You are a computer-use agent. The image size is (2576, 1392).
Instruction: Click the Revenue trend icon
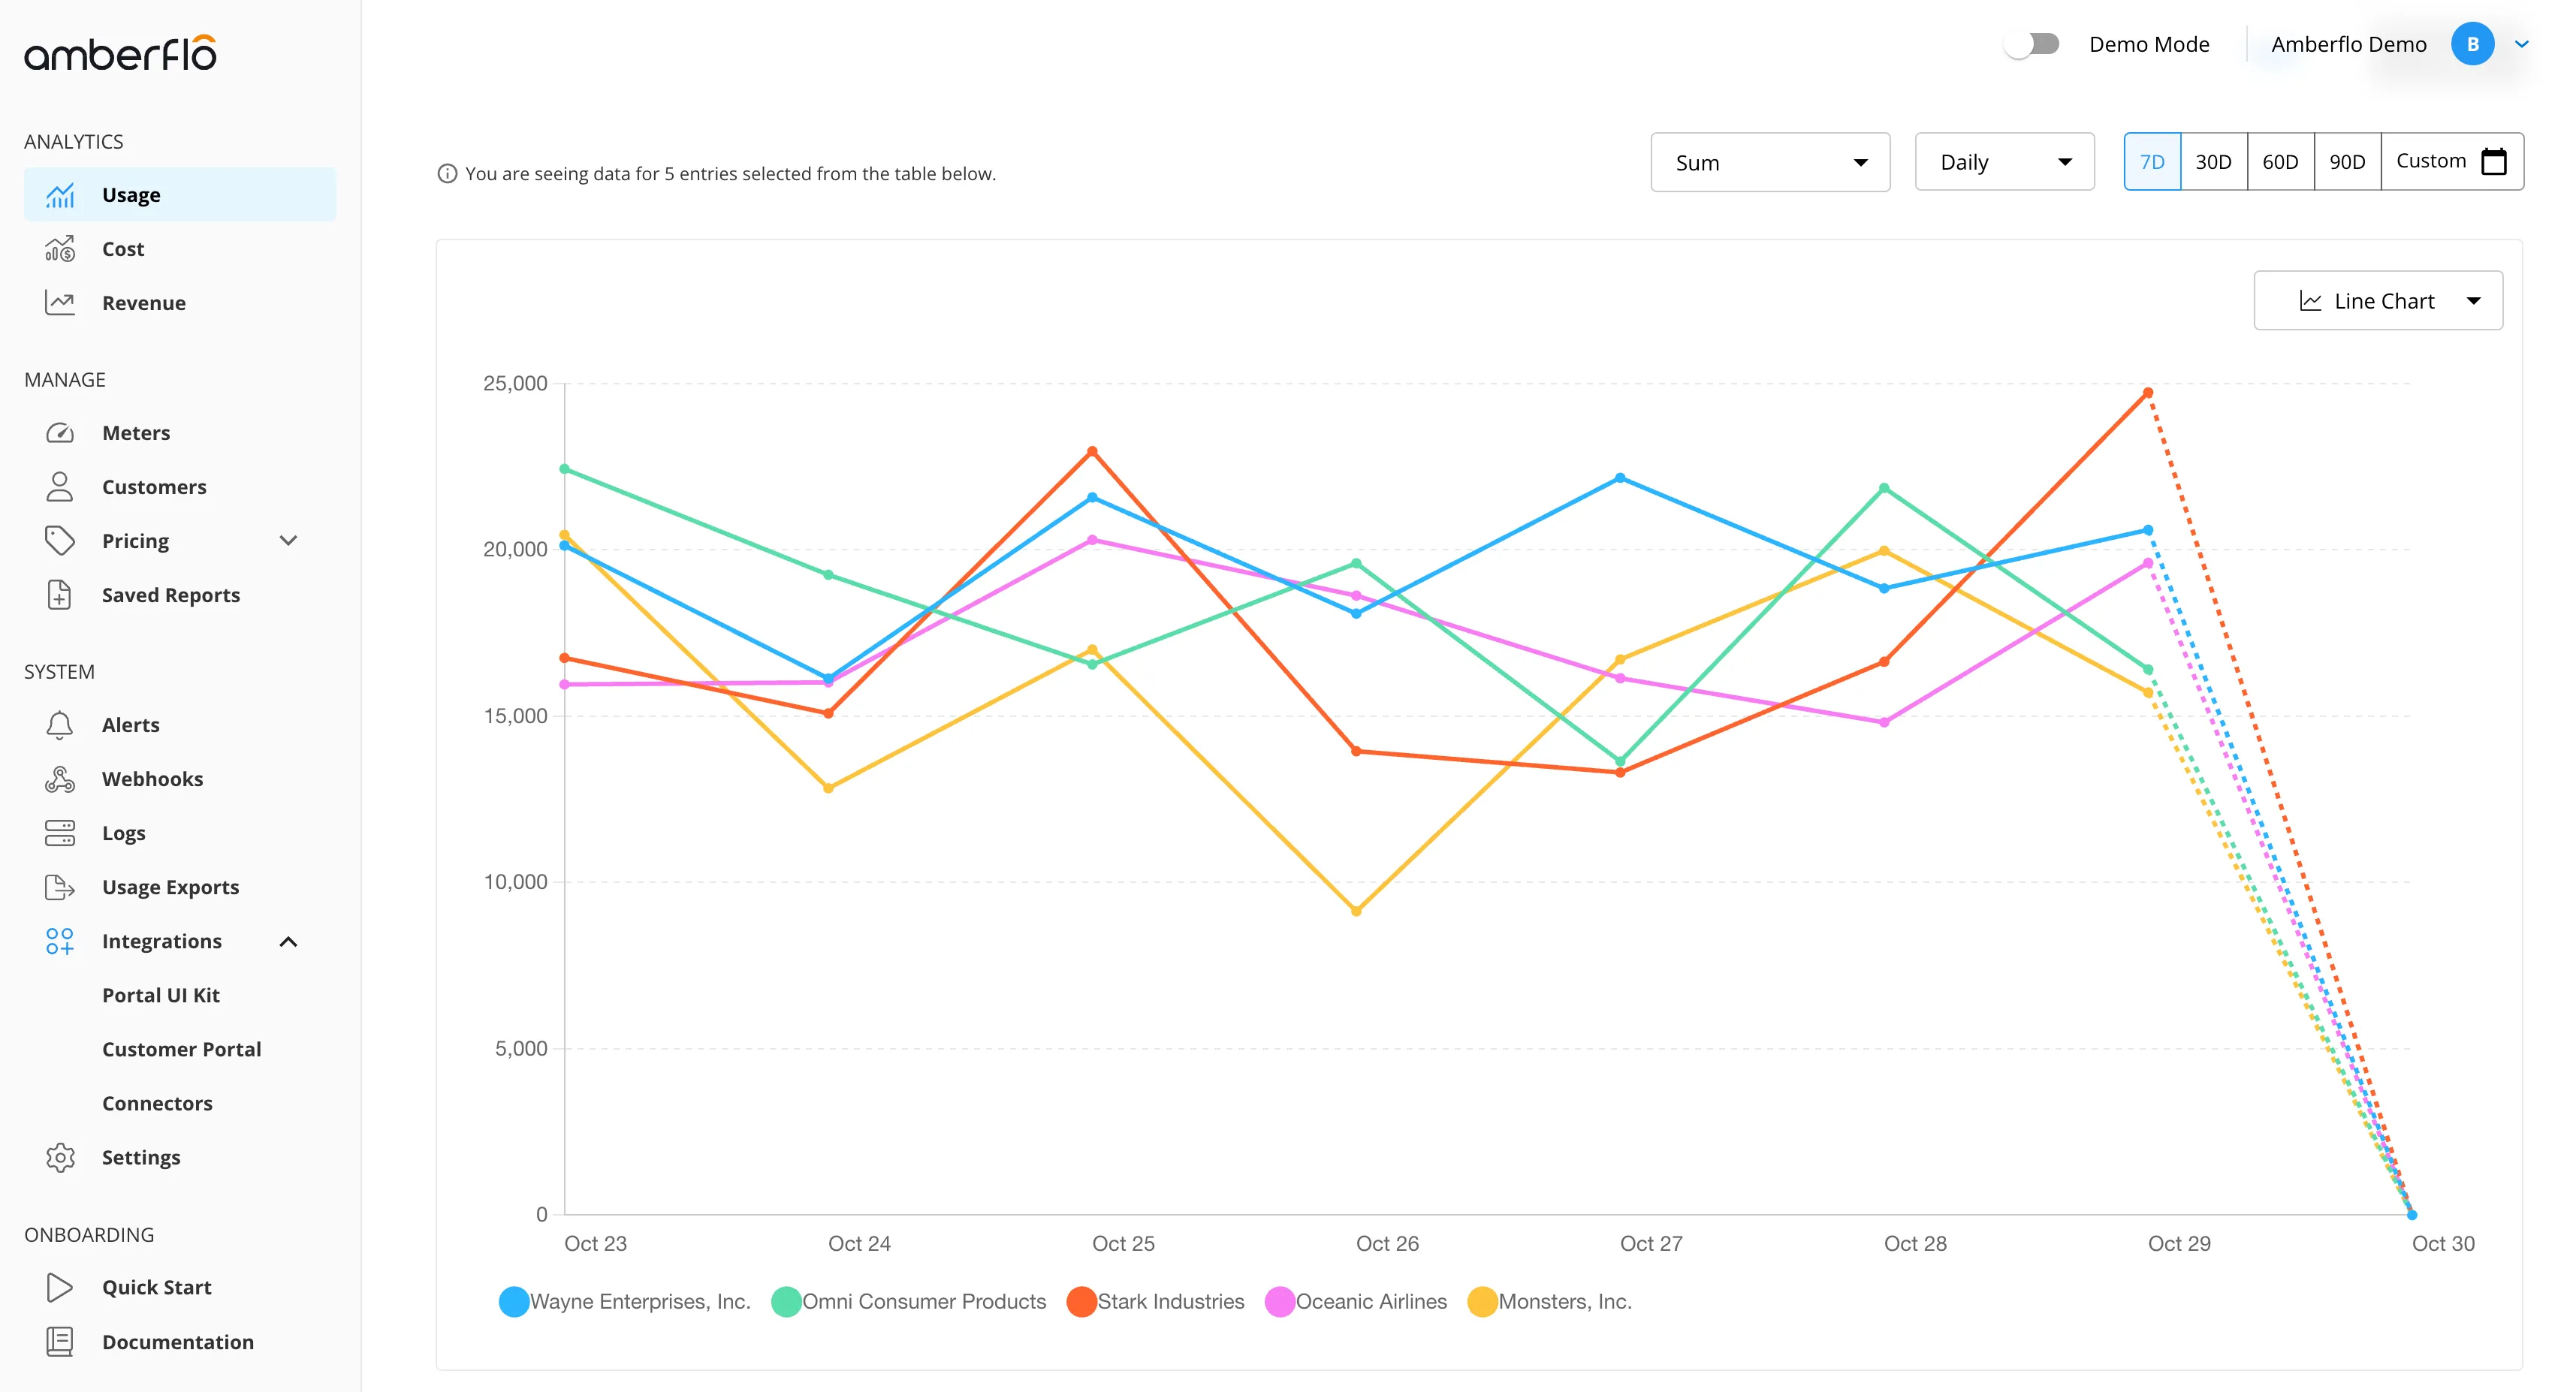(60, 303)
